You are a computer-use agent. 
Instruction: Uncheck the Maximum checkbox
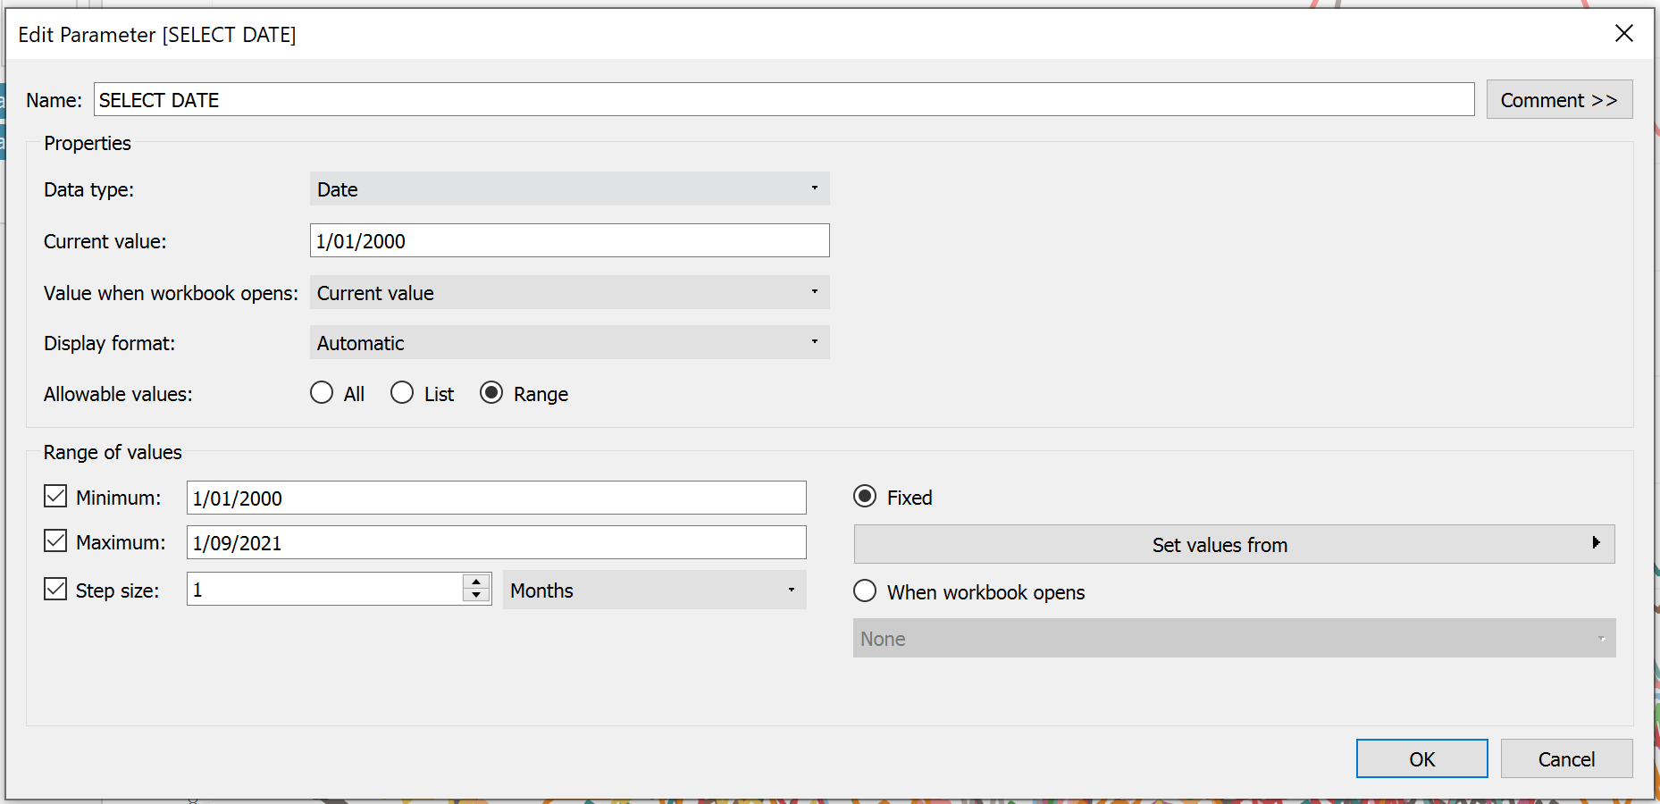(54, 541)
